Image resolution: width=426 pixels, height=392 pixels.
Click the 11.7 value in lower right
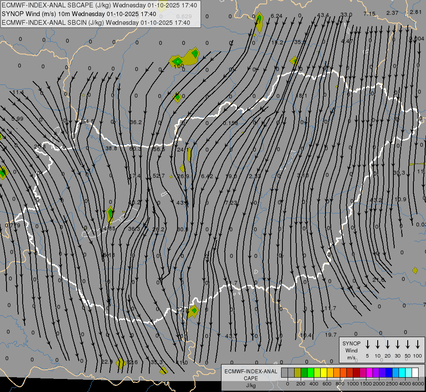330,308
